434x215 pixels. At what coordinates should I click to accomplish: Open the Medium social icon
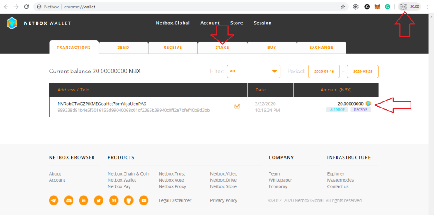(x=114, y=200)
